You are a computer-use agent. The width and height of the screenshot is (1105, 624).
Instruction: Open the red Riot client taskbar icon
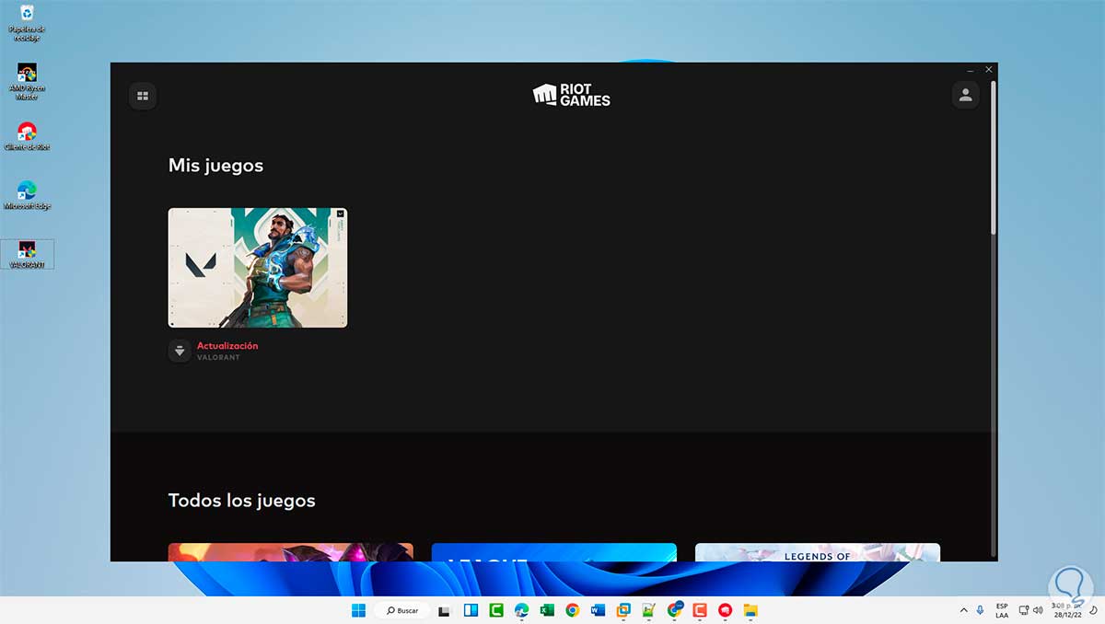point(725,610)
